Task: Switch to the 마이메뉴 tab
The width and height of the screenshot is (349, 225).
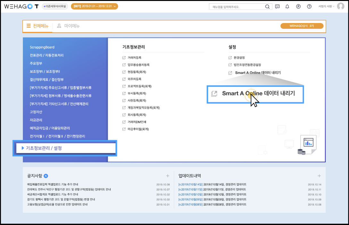Action: click(x=68, y=26)
